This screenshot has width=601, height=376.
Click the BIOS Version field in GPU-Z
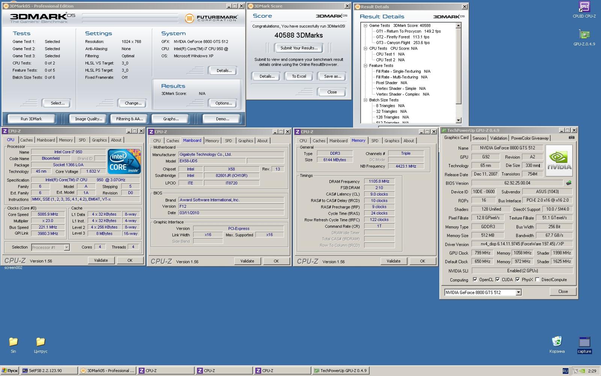tap(518, 183)
